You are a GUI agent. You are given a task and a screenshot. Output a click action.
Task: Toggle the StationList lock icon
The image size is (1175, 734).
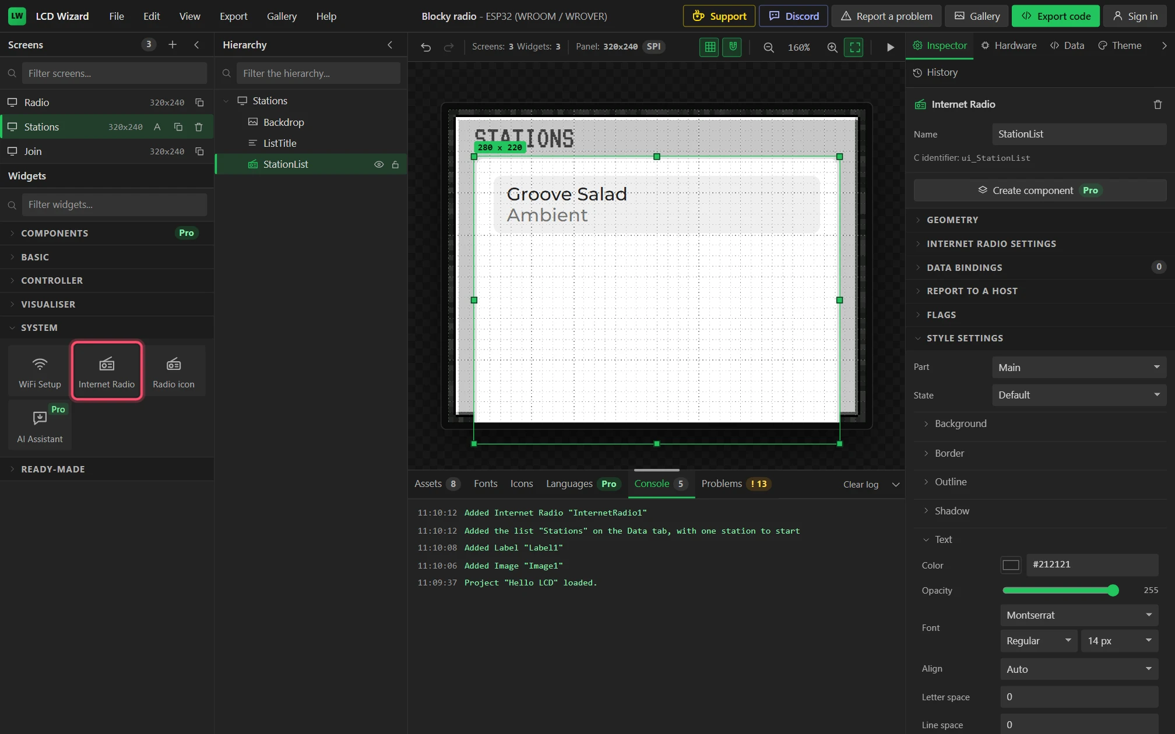[x=395, y=164]
